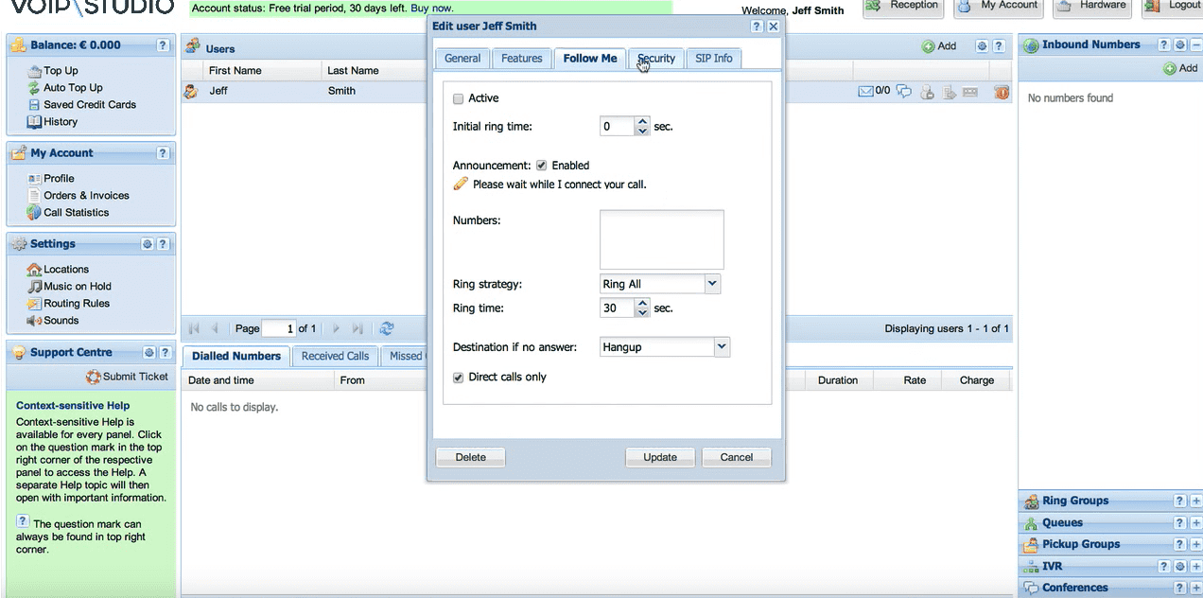This screenshot has width=1203, height=598.
Task: Click the Update button
Action: [x=660, y=457]
